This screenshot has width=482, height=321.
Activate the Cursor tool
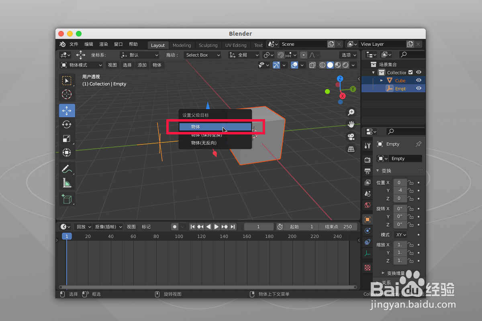coord(67,95)
